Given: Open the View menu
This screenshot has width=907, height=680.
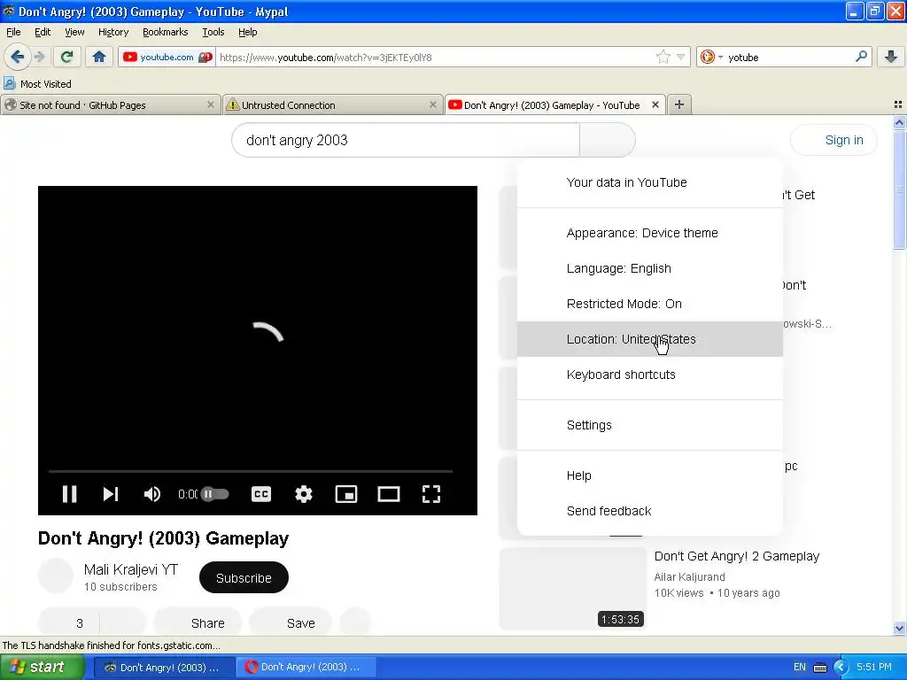Looking at the screenshot, I should point(74,32).
